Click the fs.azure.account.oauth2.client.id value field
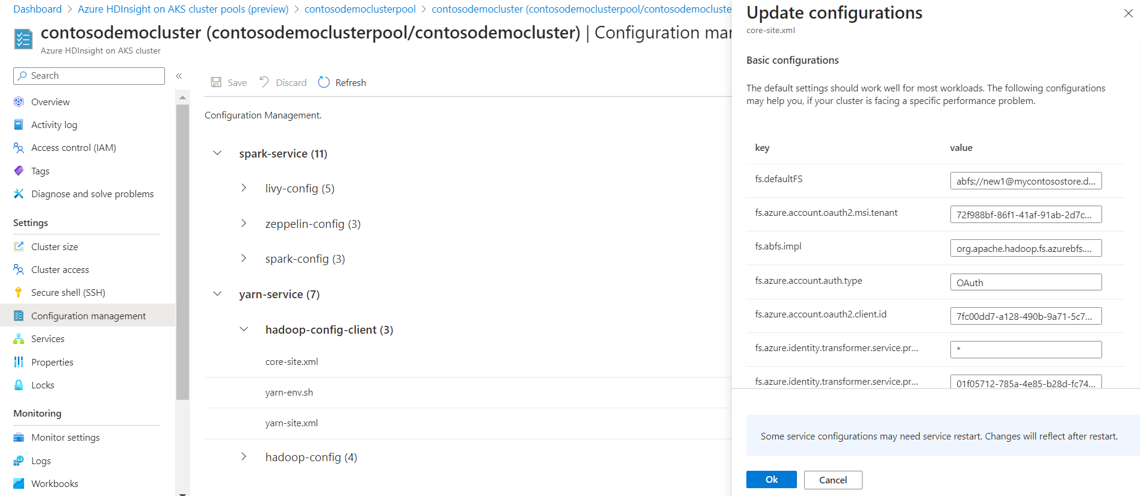The width and height of the screenshot is (1140, 496). click(x=1026, y=316)
